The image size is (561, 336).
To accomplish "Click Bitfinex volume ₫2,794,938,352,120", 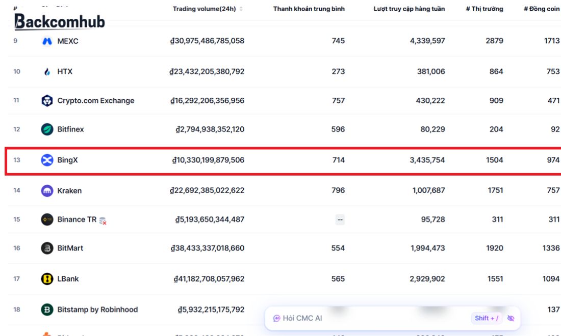I will 210,129.
